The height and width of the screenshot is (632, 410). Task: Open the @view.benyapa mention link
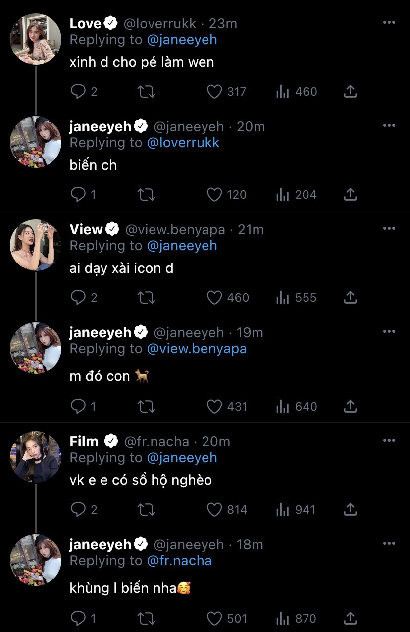[x=197, y=349]
